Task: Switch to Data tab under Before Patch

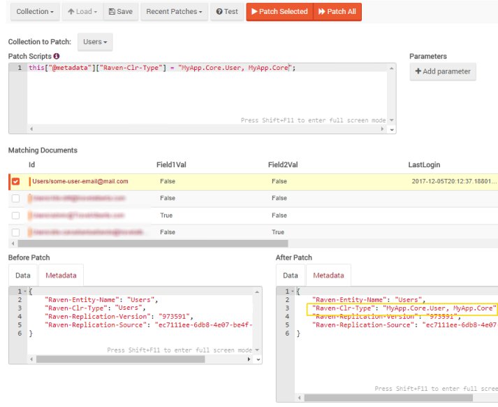Action: tap(23, 276)
